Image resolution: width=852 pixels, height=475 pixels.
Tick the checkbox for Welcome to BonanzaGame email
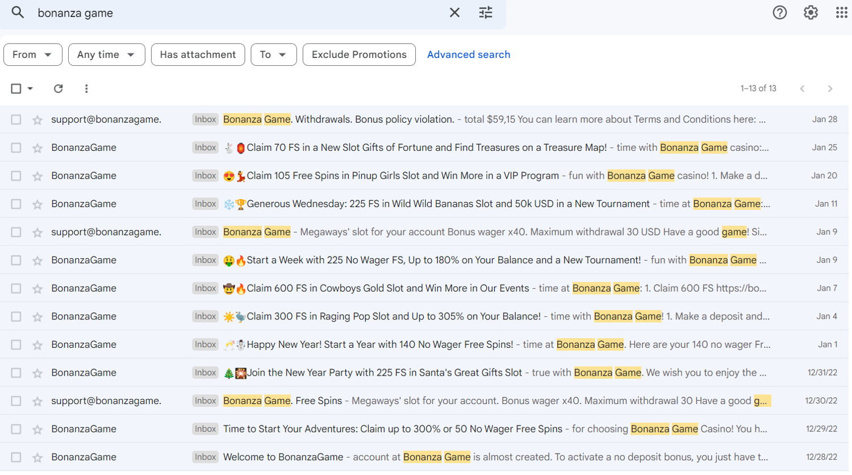coord(16,457)
